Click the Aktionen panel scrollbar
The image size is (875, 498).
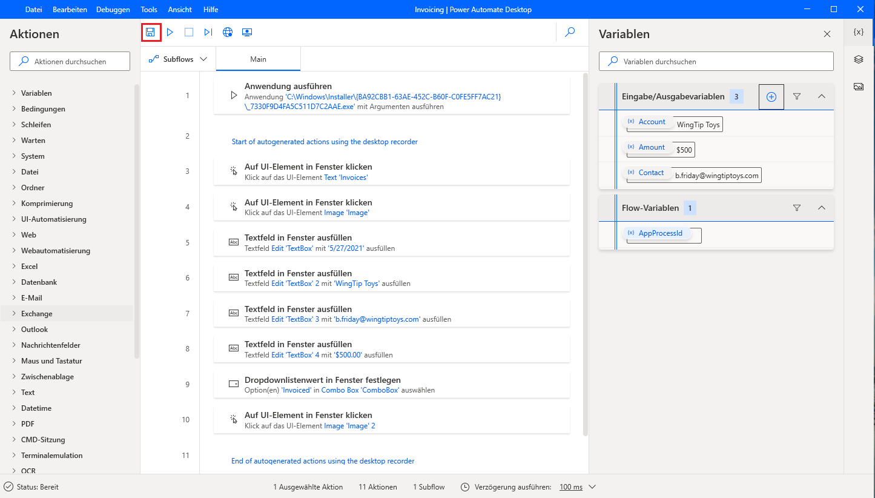137,221
